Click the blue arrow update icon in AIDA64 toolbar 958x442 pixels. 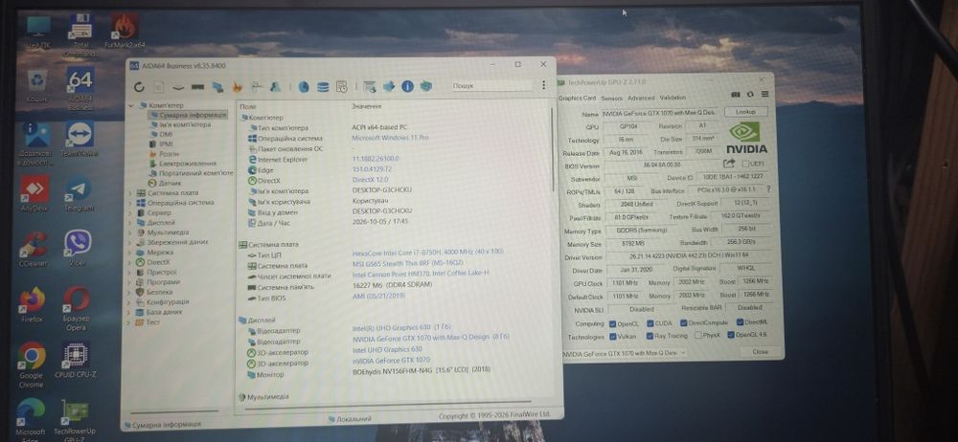coord(389,87)
